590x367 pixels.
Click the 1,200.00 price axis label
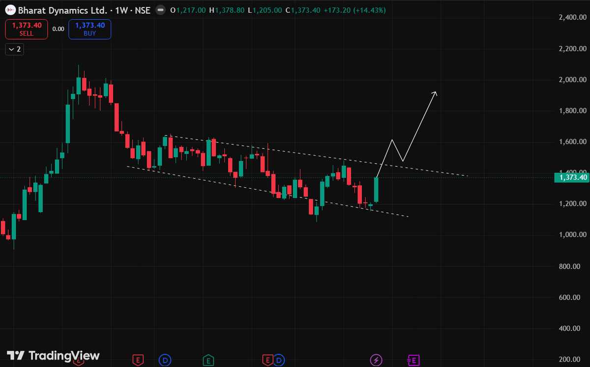tap(573, 204)
